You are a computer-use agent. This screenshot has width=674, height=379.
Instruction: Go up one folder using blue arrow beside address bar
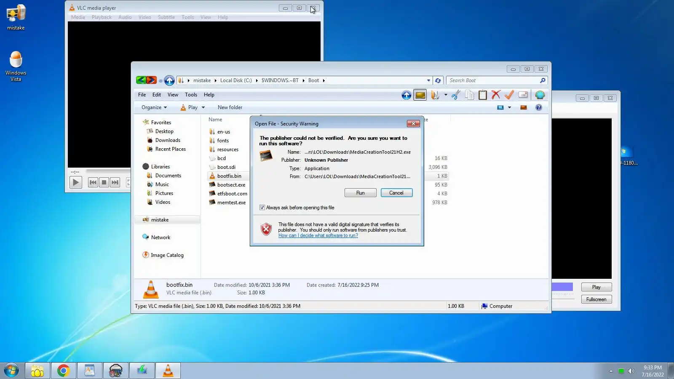(169, 80)
